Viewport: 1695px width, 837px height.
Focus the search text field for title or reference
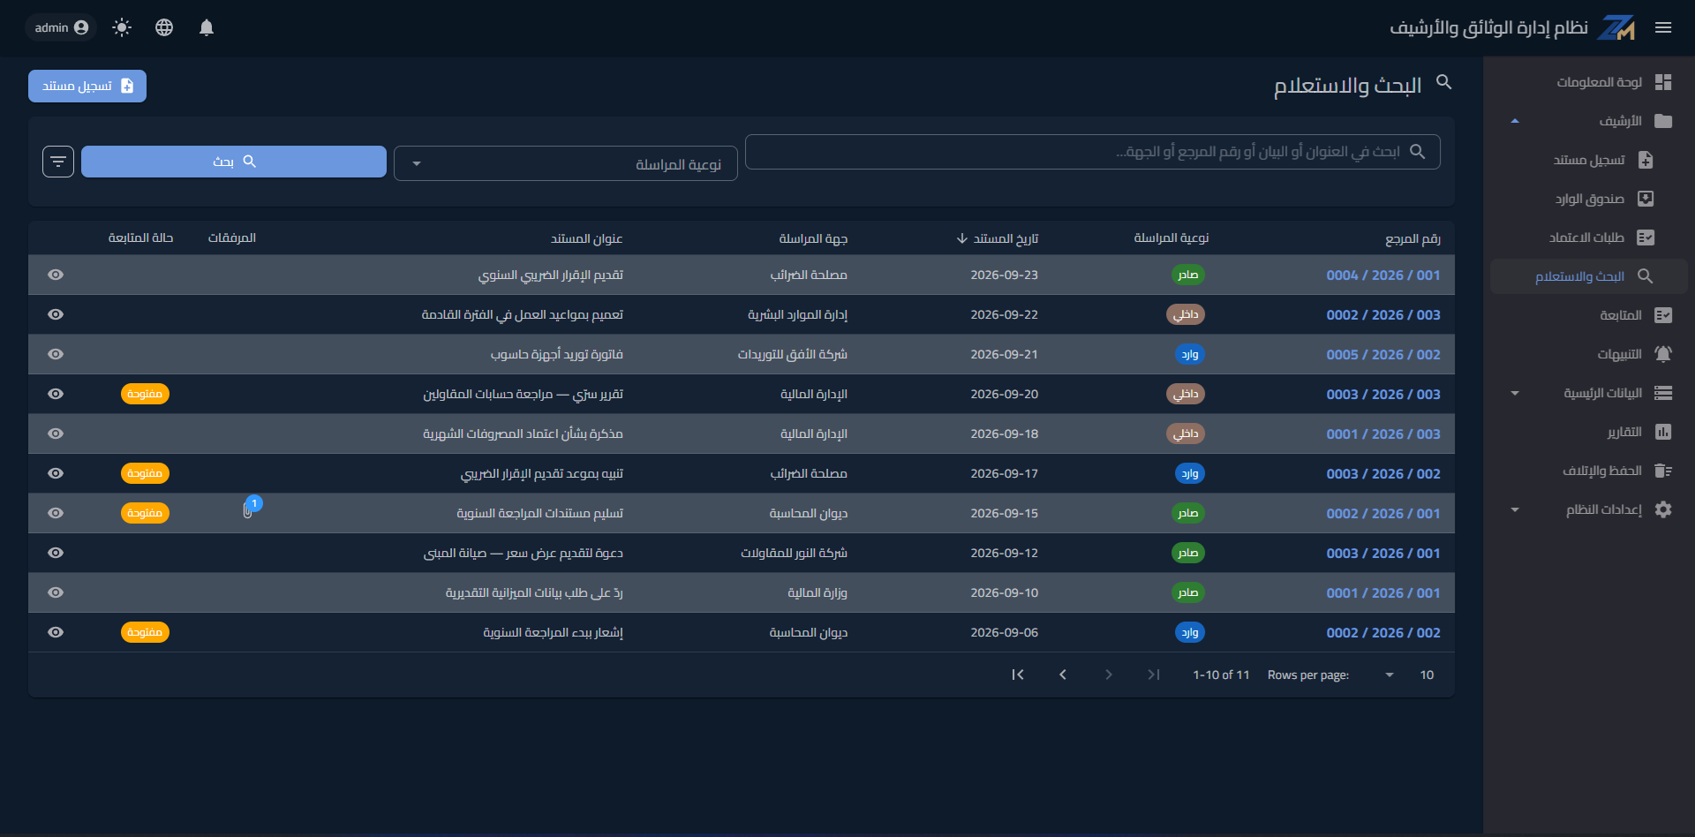[1093, 152]
